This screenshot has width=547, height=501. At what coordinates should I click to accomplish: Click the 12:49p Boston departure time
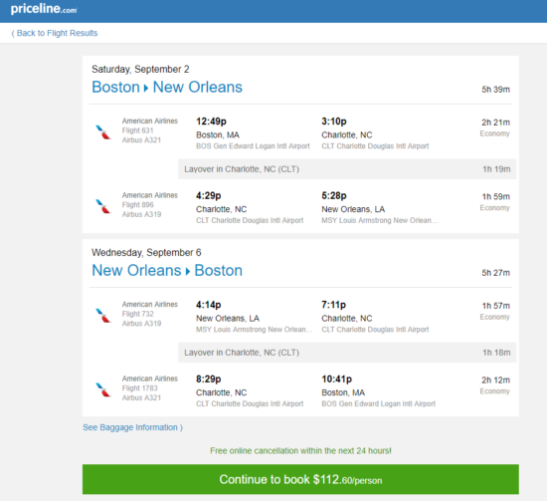coord(211,122)
